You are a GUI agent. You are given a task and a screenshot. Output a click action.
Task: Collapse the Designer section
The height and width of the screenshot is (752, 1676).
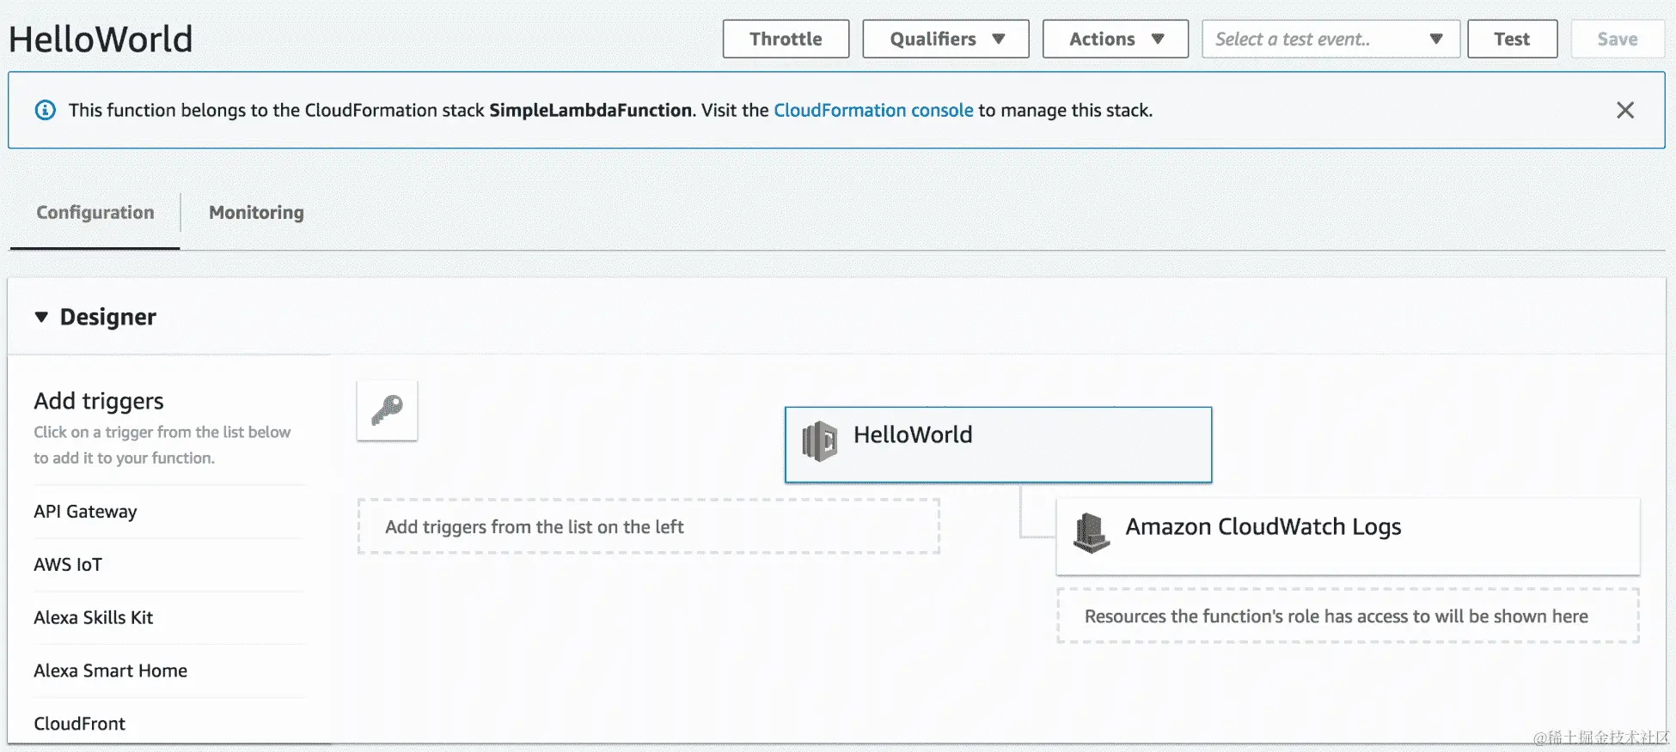point(41,317)
